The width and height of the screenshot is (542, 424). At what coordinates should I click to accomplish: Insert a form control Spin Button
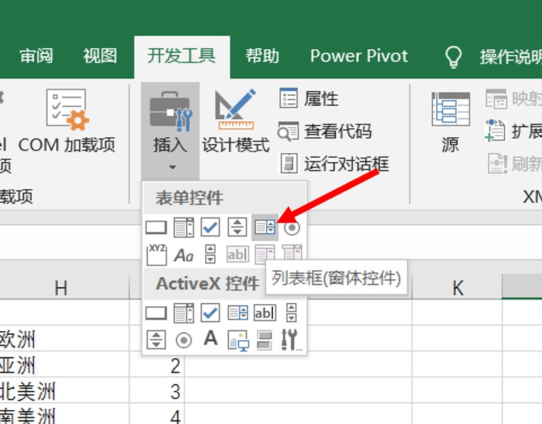pyautogui.click(x=237, y=227)
